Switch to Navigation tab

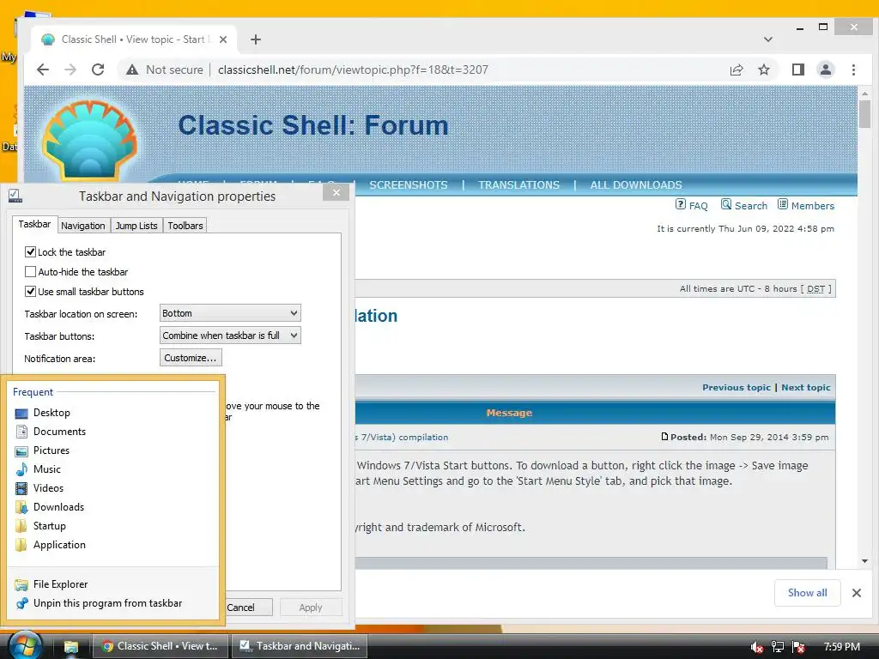(83, 226)
